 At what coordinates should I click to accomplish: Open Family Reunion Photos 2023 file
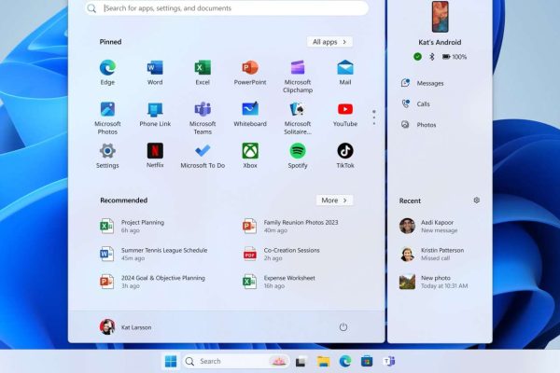290,226
